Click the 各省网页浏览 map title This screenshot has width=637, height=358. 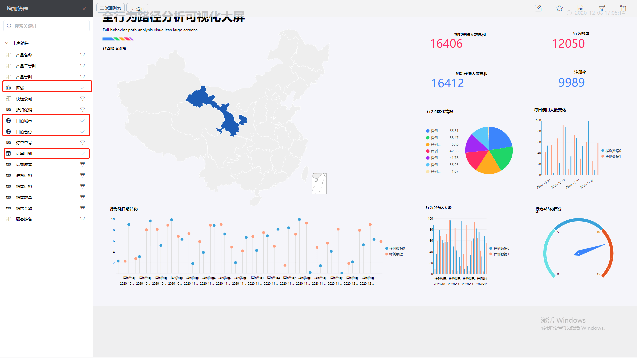[x=114, y=49]
